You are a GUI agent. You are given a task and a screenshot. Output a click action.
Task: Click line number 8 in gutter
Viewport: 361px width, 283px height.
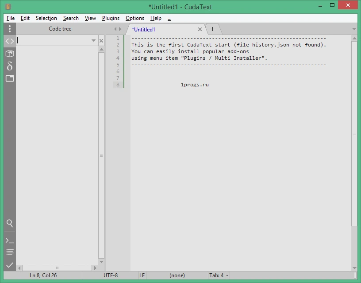[118, 85]
